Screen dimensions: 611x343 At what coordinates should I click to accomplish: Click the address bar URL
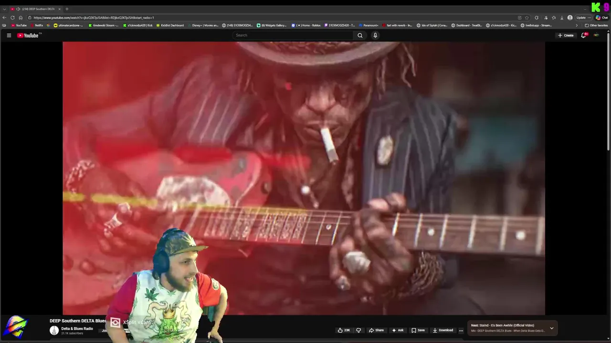(x=94, y=18)
